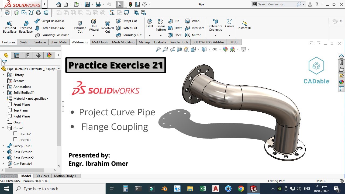This screenshot has height=194, width=345.
Task: Open the ConfigurationManager tab
Action: (27, 55)
